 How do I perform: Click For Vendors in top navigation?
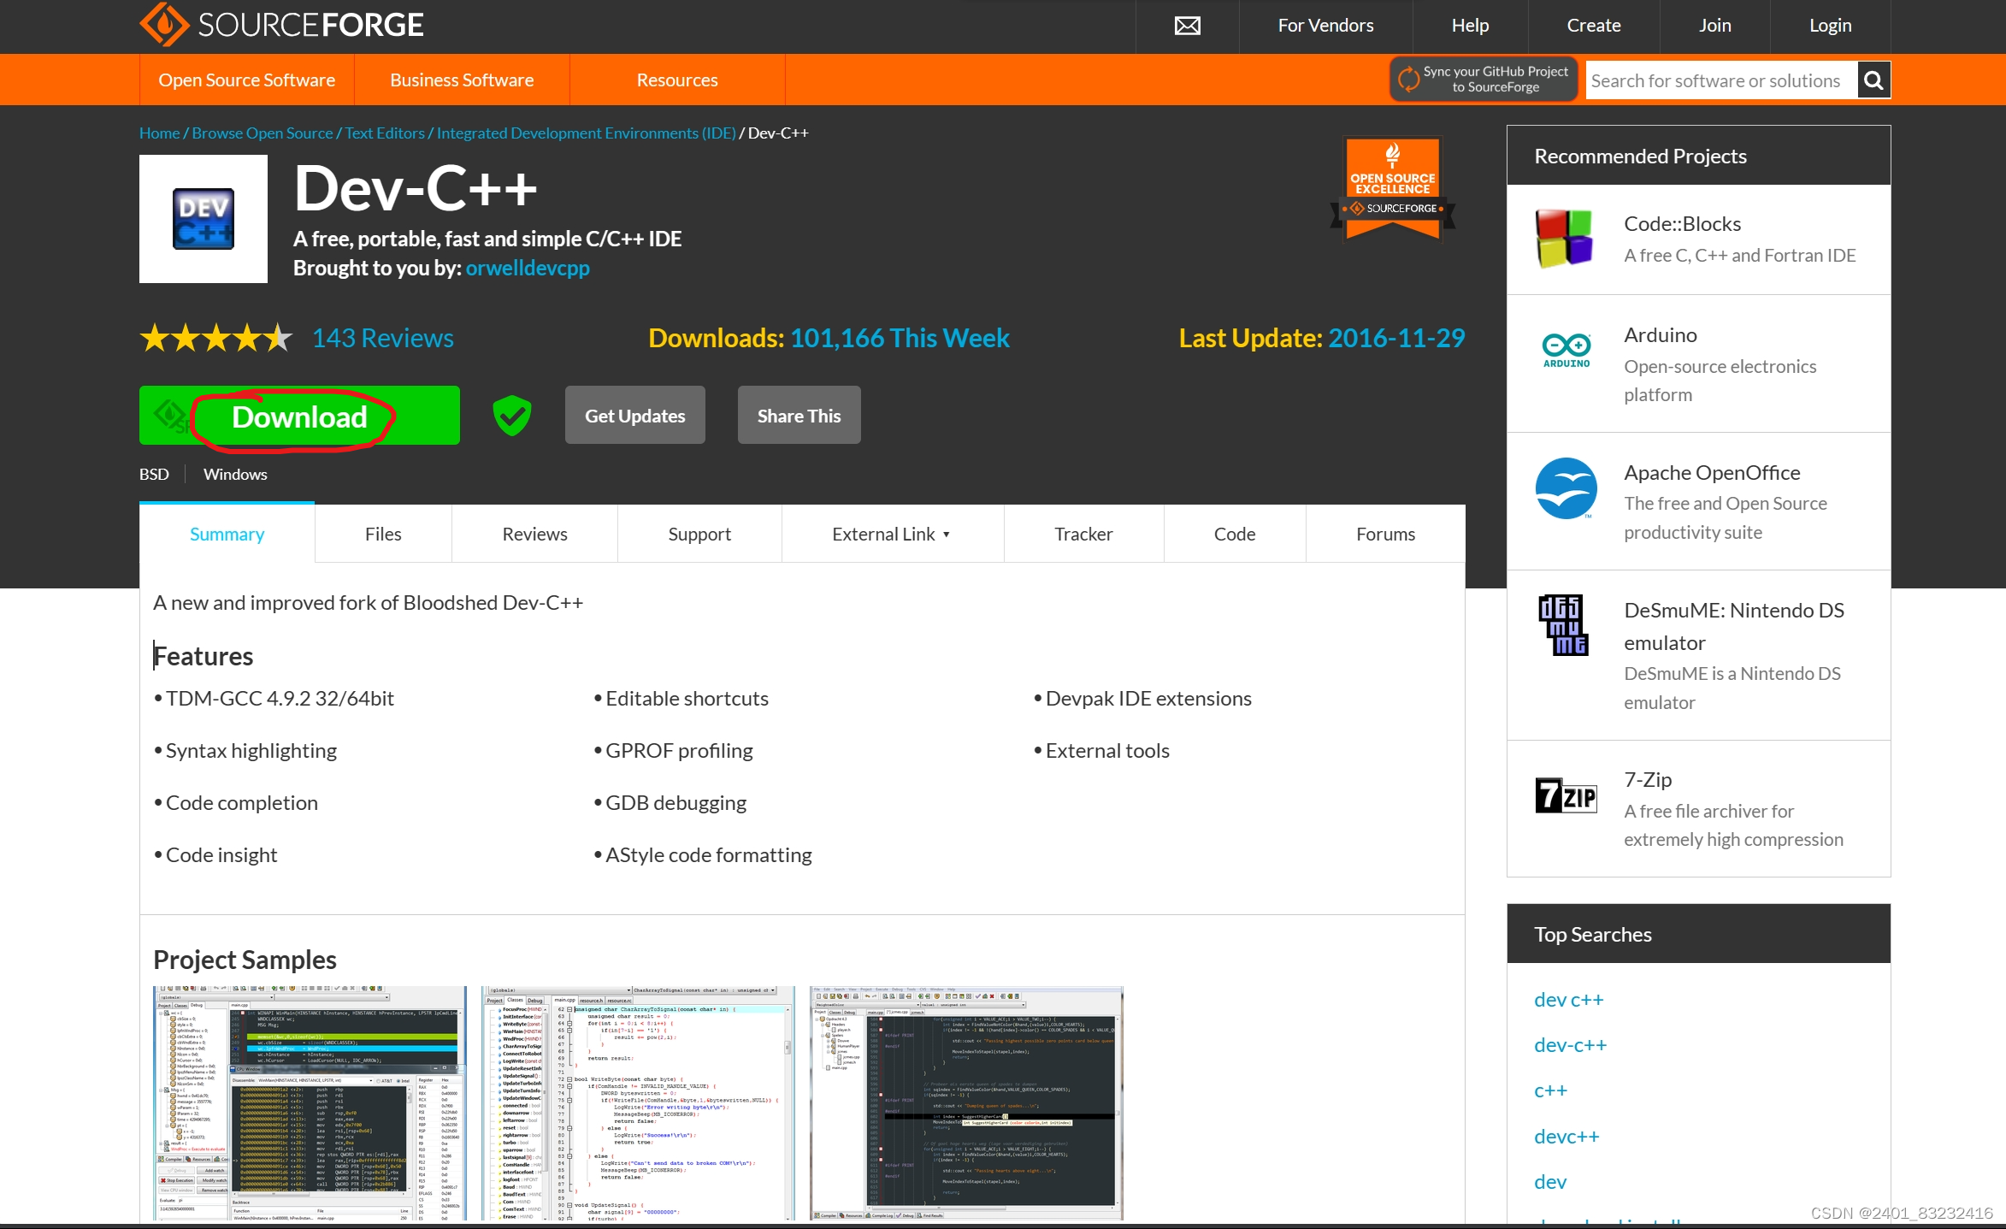1325,26
